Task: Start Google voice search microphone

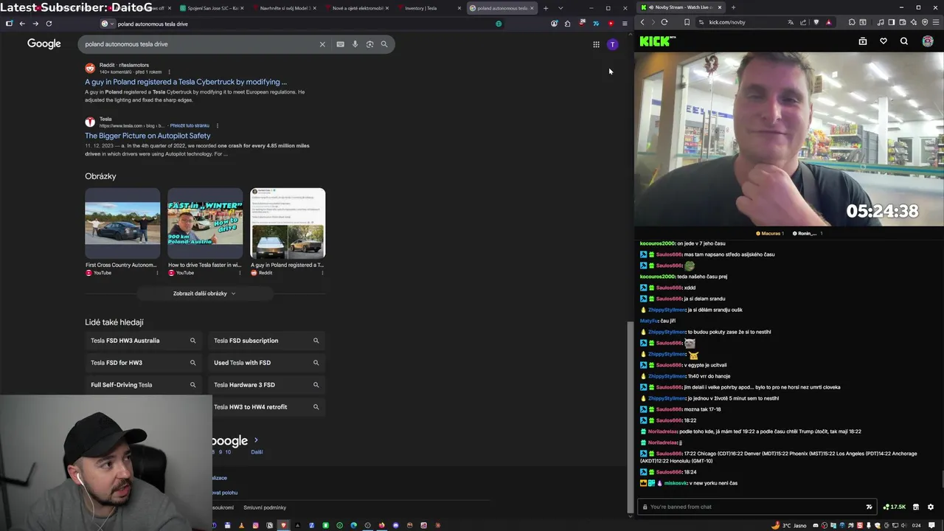Action: pos(355,44)
